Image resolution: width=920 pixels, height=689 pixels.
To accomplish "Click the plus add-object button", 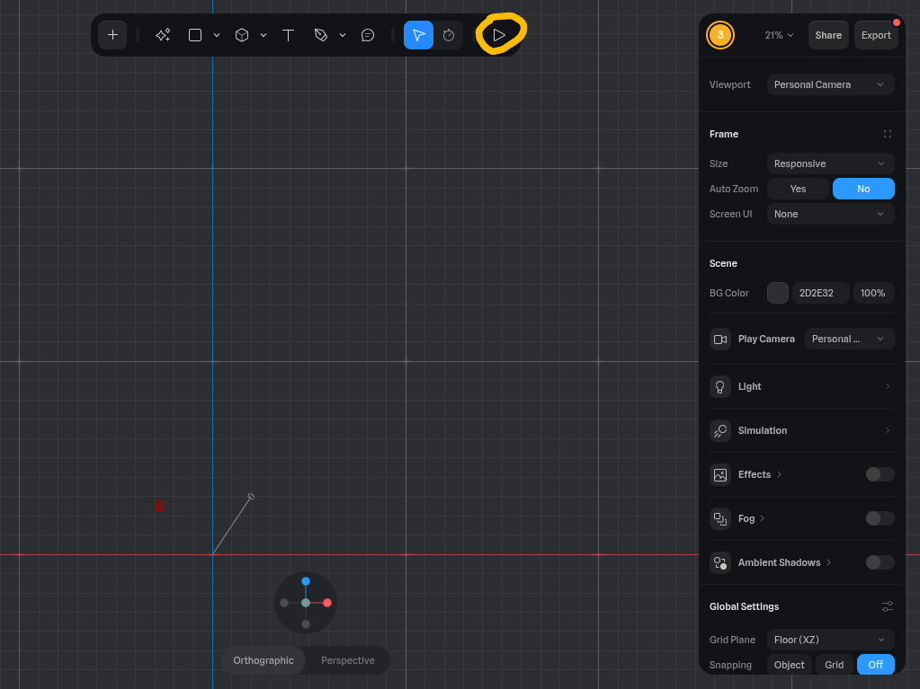I will [112, 35].
